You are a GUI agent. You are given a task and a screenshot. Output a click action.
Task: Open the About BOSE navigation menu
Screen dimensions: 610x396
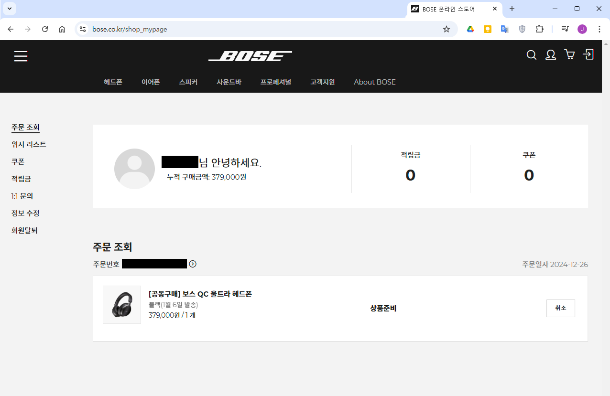coord(375,82)
